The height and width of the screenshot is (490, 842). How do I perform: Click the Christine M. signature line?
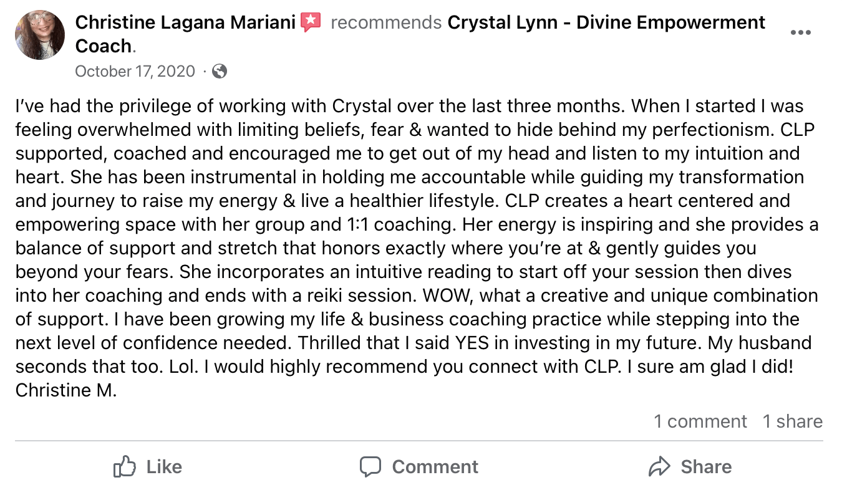66,390
